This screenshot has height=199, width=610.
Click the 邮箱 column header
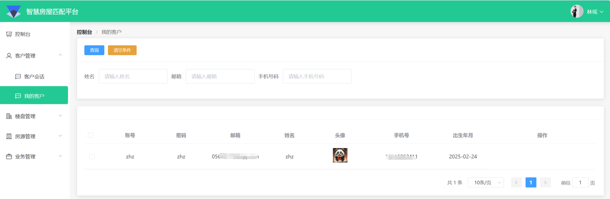coord(235,135)
